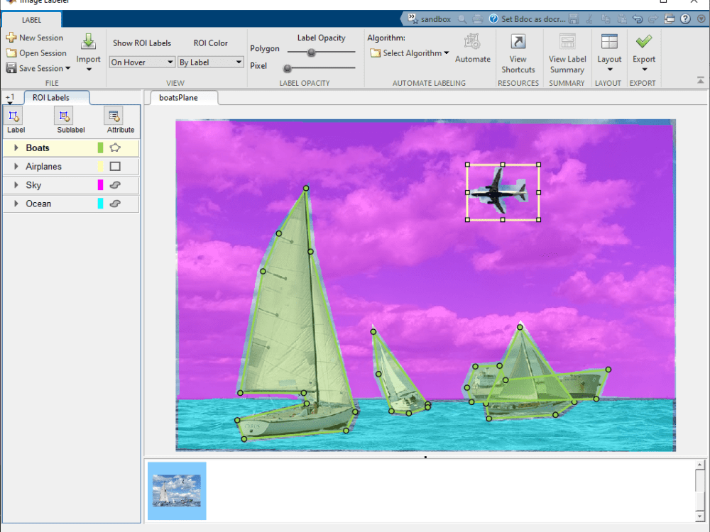Select the Ocean label name

[38, 203]
